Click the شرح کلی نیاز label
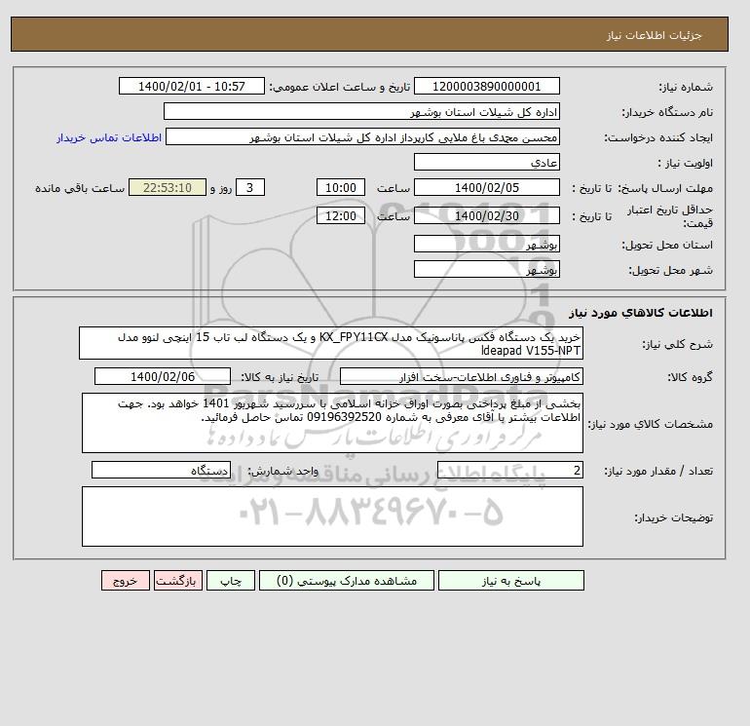The height and width of the screenshot is (726, 750). click(x=677, y=344)
